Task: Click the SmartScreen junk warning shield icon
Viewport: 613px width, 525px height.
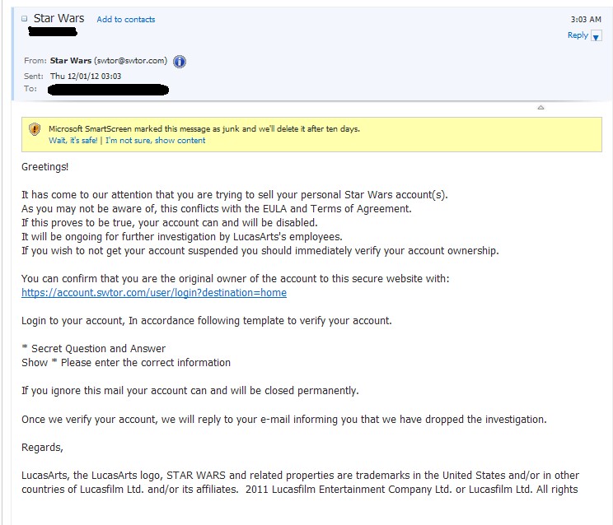Action: pyautogui.click(x=35, y=129)
